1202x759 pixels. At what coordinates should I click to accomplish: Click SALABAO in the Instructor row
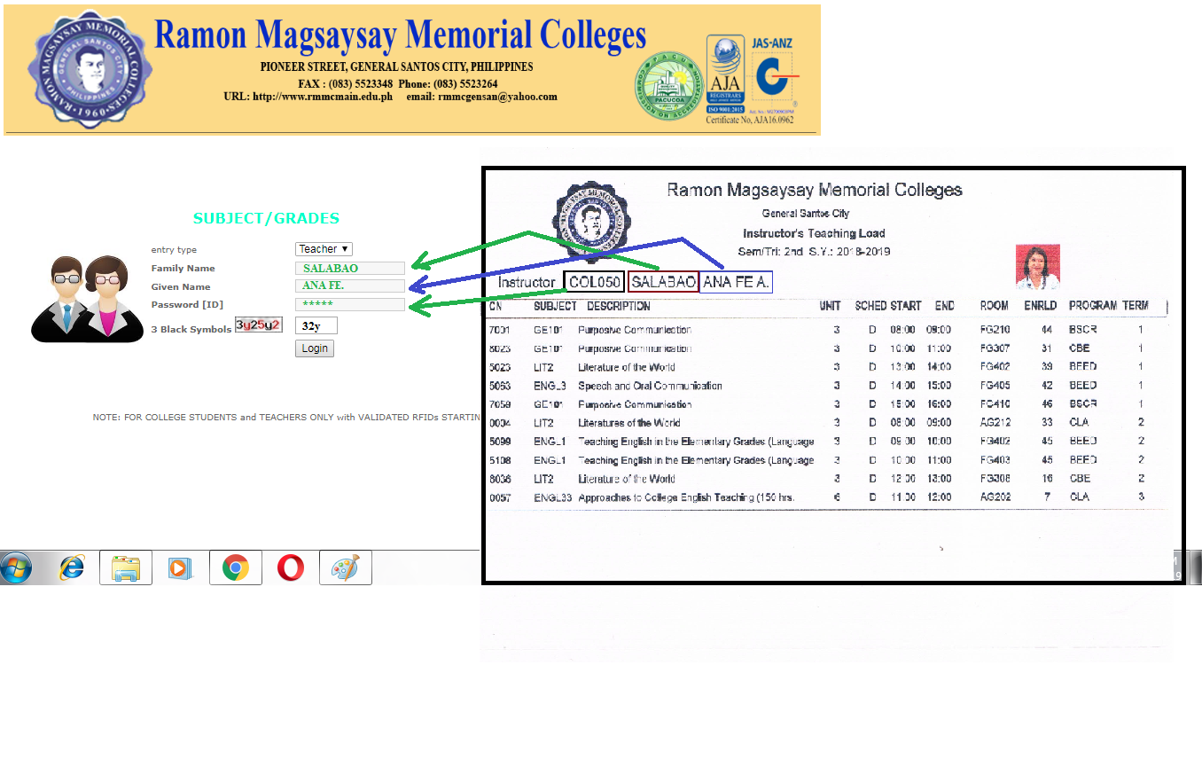click(663, 282)
